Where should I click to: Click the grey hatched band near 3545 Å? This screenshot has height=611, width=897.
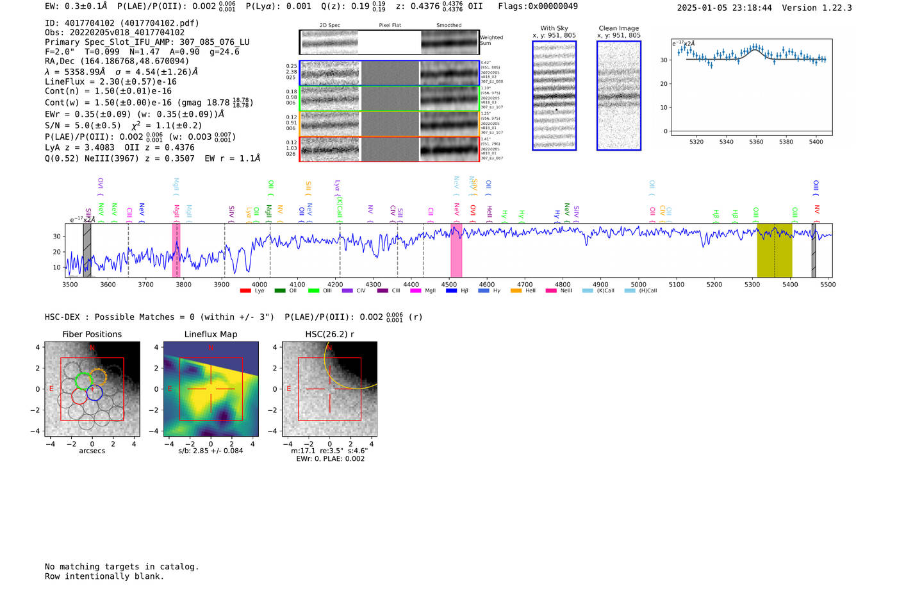coord(87,250)
